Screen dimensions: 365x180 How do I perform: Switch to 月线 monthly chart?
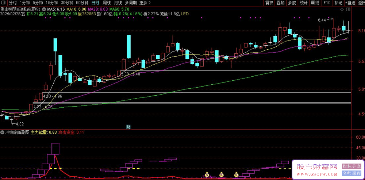118,3
